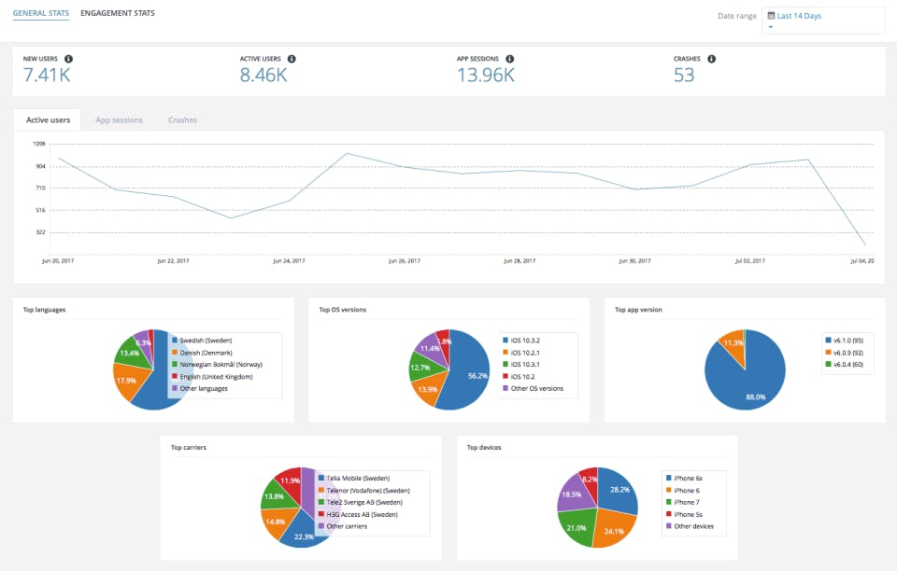Toggle the Swedish (Sweden) legend swatch
This screenshot has width=897, height=571.
[x=175, y=340]
